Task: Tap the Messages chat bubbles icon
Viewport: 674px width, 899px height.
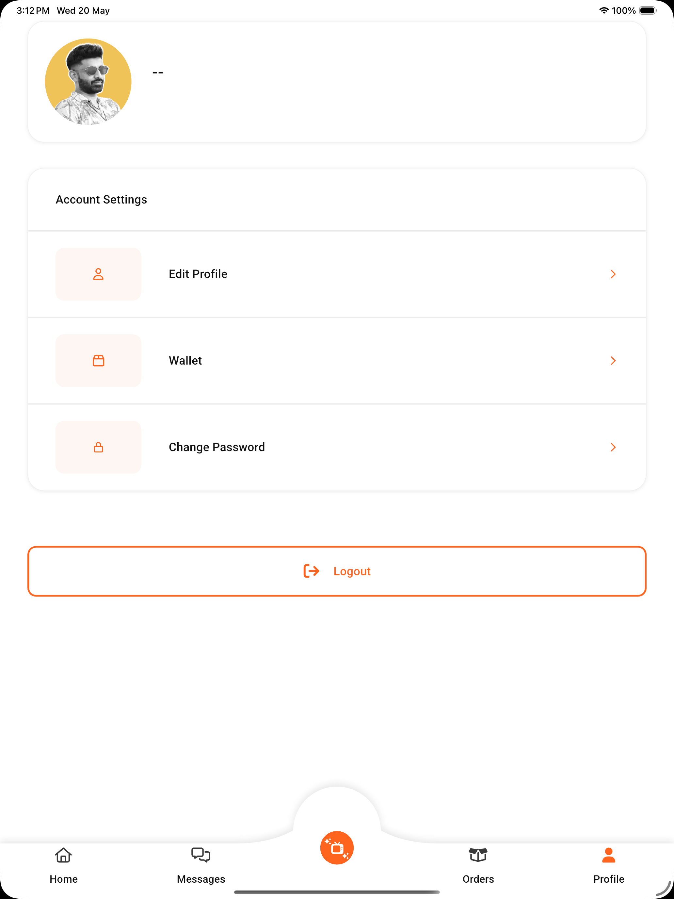Action: click(201, 855)
